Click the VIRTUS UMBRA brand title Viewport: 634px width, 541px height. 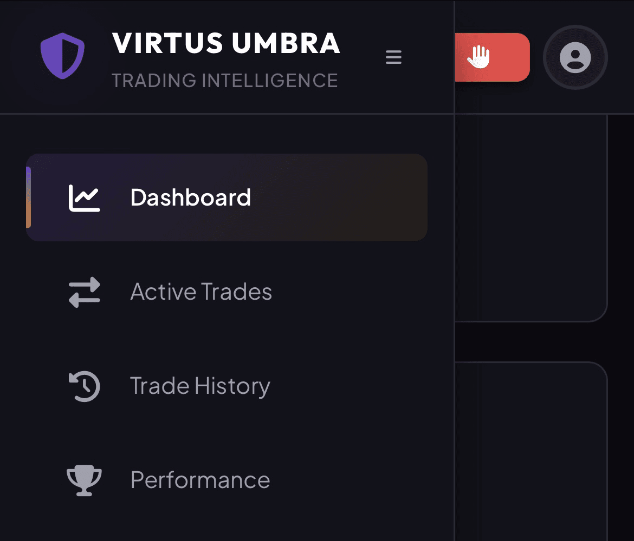coord(225,43)
